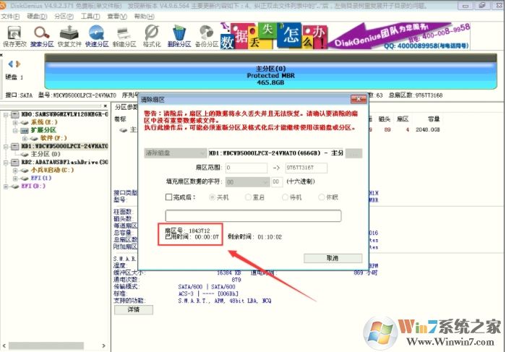Image resolution: width=506 pixels, height=352 pixels.
Task: Click the EFI(1) drive icon
Action: (25, 179)
